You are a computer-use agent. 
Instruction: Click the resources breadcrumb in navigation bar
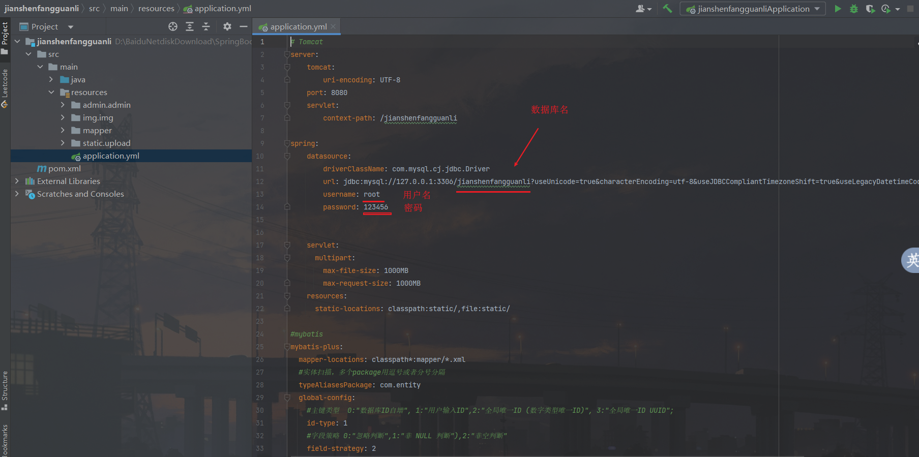pyautogui.click(x=156, y=9)
